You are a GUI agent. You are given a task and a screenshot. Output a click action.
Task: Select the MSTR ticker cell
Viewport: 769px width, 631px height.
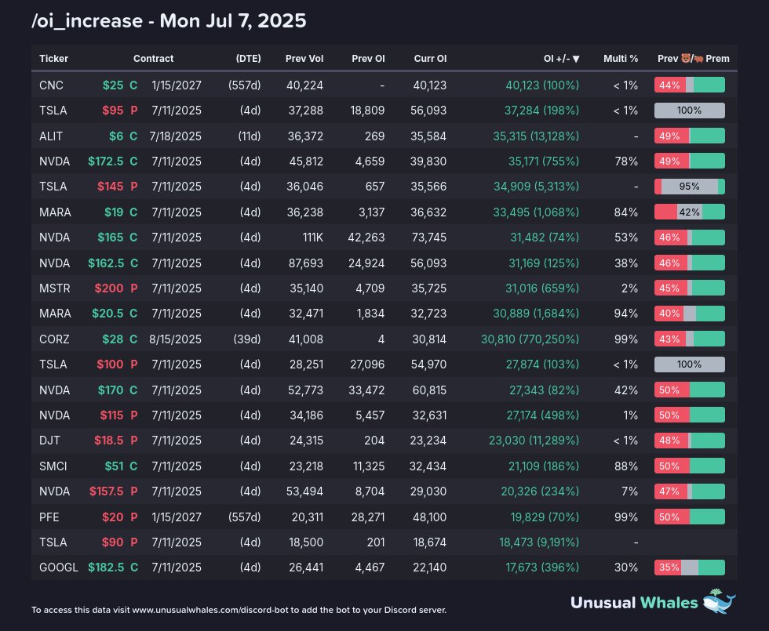pos(54,288)
